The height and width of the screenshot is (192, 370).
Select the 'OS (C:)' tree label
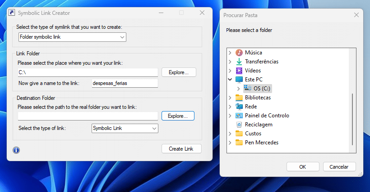tap(262, 89)
